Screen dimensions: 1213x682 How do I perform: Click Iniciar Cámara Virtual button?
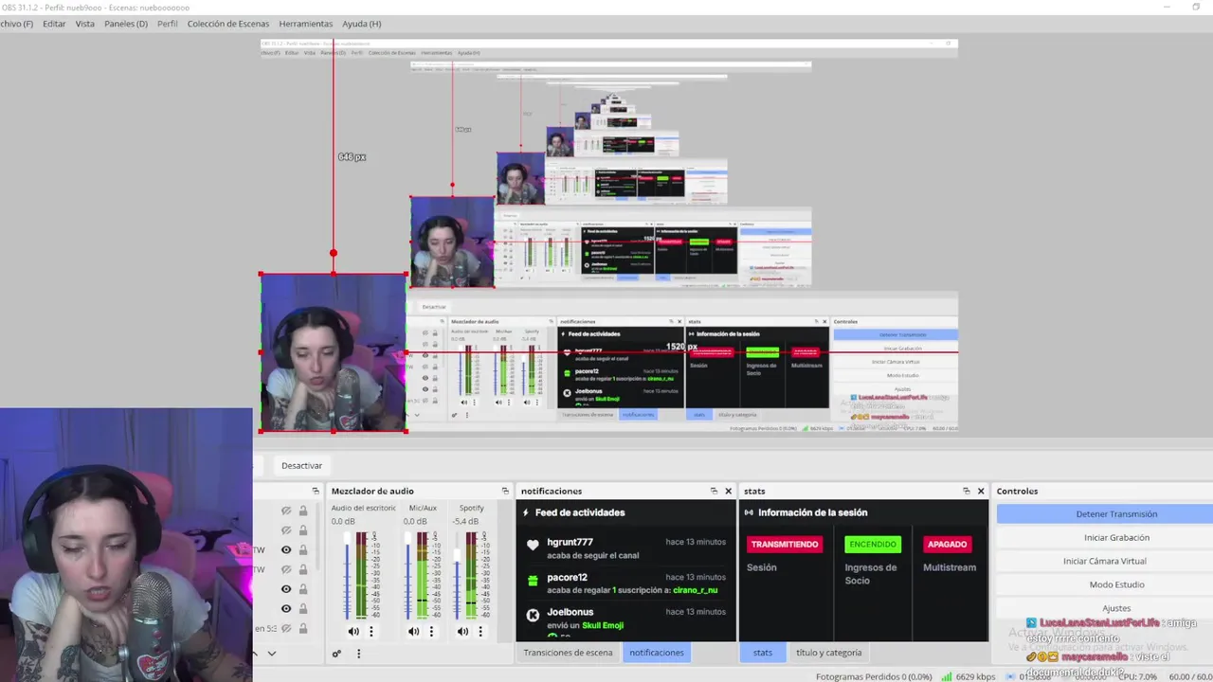point(1105,561)
